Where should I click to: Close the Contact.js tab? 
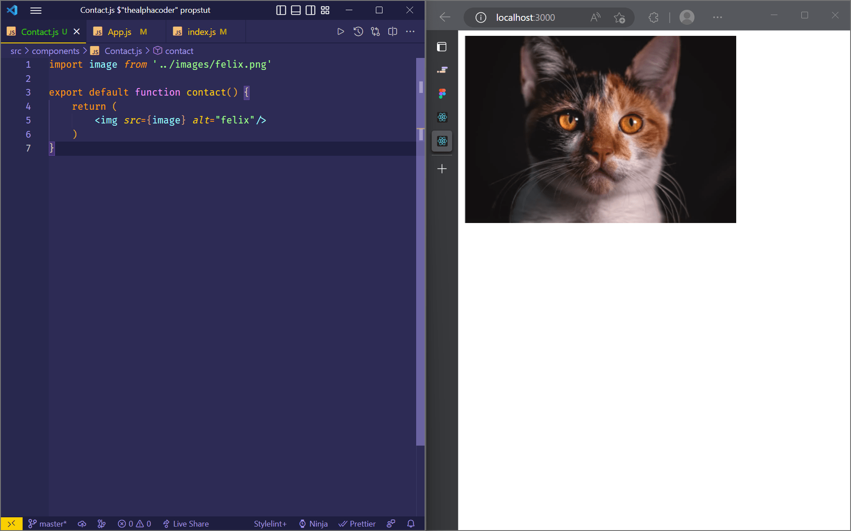click(x=77, y=31)
